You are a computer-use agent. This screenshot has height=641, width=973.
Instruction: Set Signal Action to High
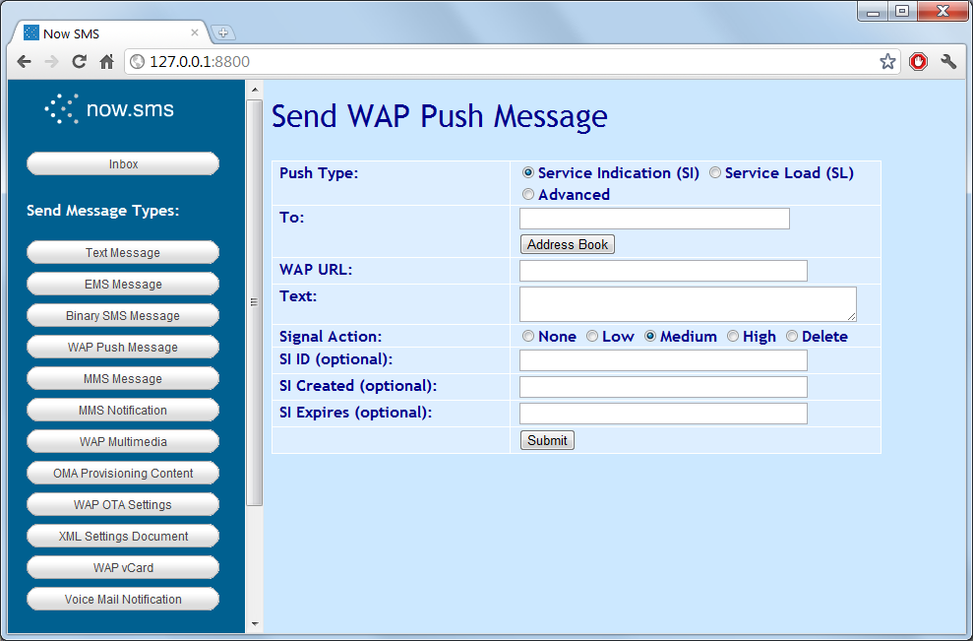733,336
